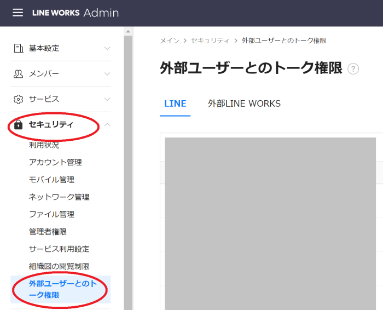Click the 基本設定 building icon
This screenshot has height=310, width=383.
click(18, 48)
